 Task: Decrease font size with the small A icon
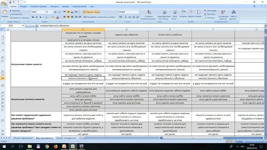coord(59,12)
